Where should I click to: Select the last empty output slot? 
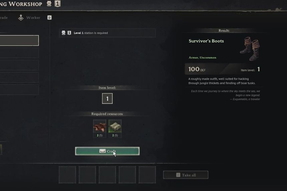[x=148, y=175]
